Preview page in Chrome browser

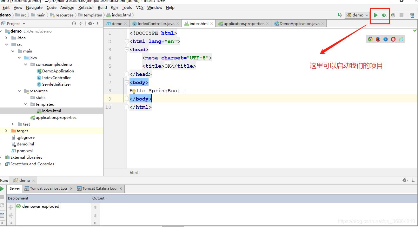pyautogui.click(x=370, y=39)
